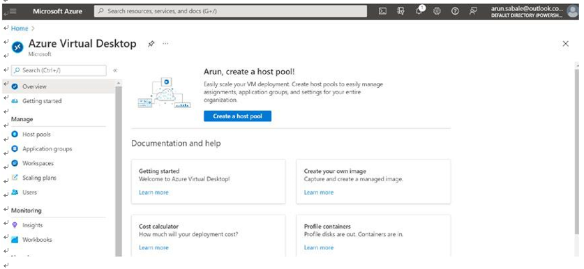Click Learn more under Getting started card

click(154, 192)
